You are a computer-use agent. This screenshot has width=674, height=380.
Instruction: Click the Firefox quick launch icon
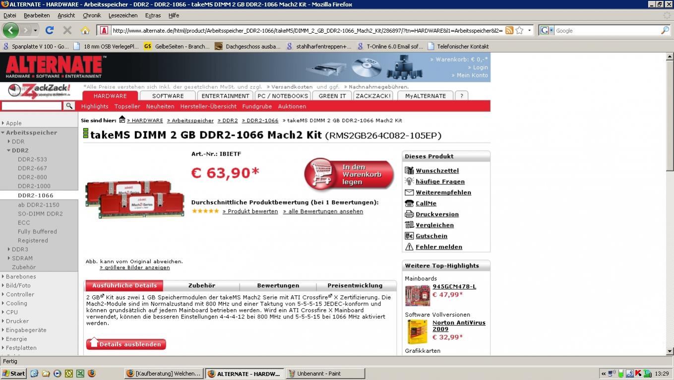pos(91,374)
